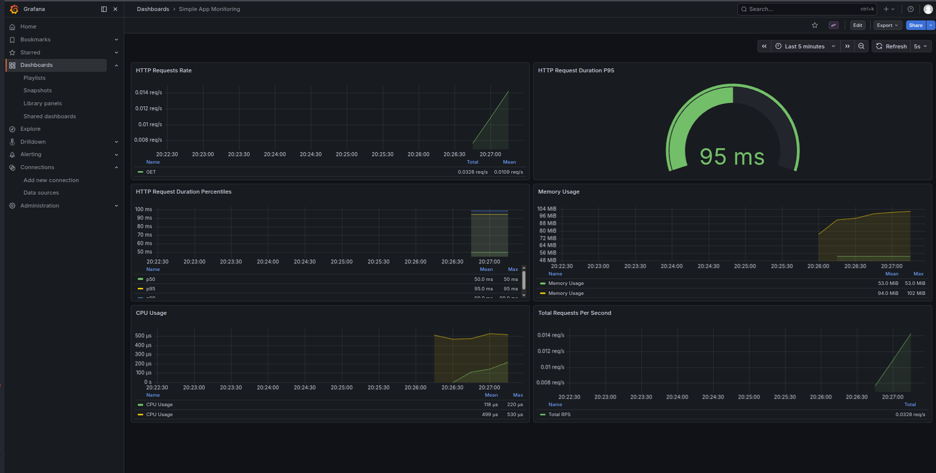Collapse the Dashboards section chevron
The height and width of the screenshot is (473, 936).
click(116, 65)
